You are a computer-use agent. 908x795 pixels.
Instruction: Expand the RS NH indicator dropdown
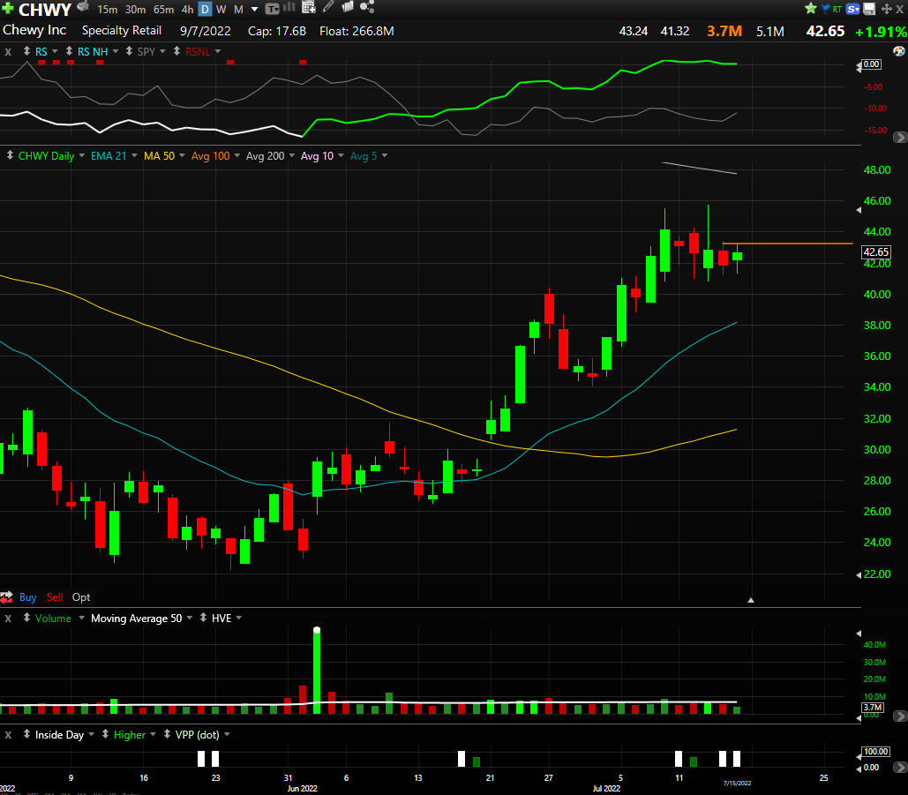(116, 51)
